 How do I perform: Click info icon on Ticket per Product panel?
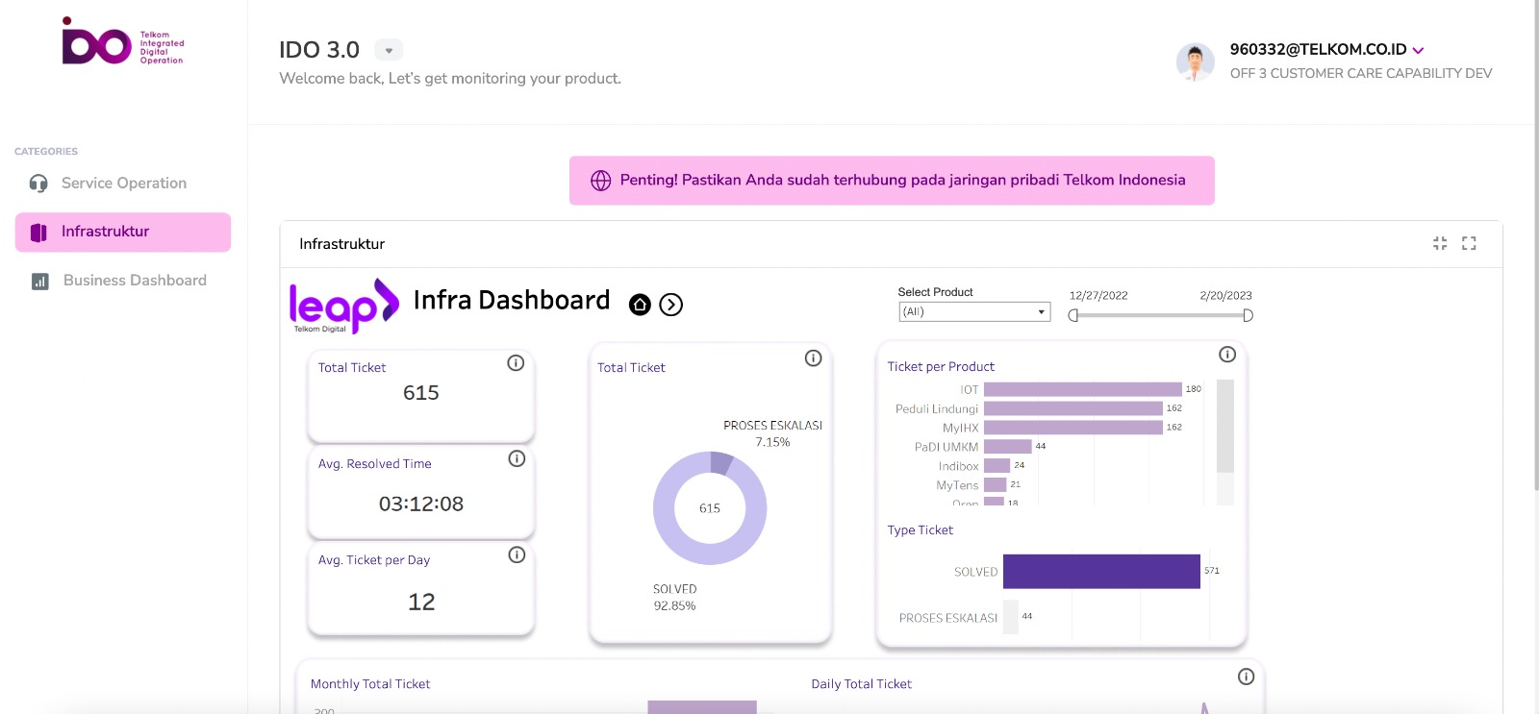(x=1227, y=355)
